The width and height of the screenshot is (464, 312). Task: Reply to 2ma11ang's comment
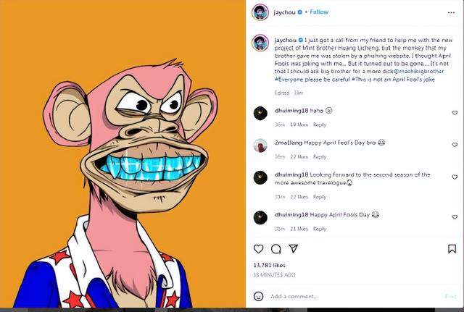point(320,157)
